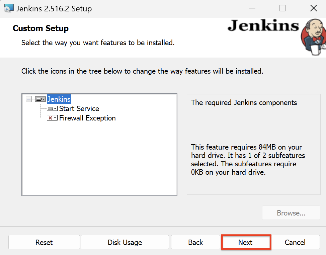The image size is (326, 255).
Task: Collapse the Jenkins tree node
Action: coord(29,99)
